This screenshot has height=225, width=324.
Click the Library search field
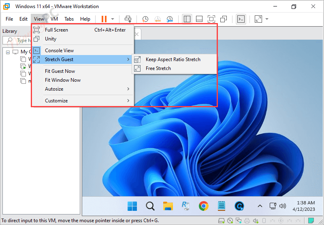[x=17, y=40]
